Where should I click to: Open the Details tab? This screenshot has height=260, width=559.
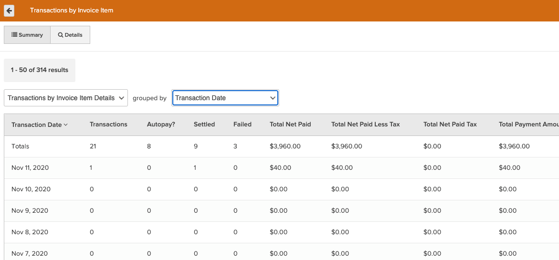[70, 35]
